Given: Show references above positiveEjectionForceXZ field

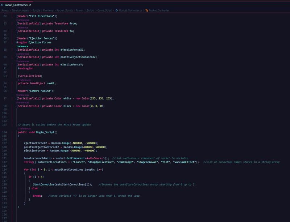Looking at the screenshot, I should (x=23, y=54).
